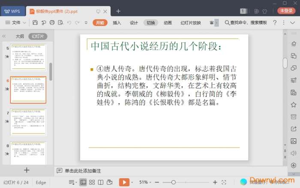
Task: Switch to slide sorter view
Action: pos(92,182)
